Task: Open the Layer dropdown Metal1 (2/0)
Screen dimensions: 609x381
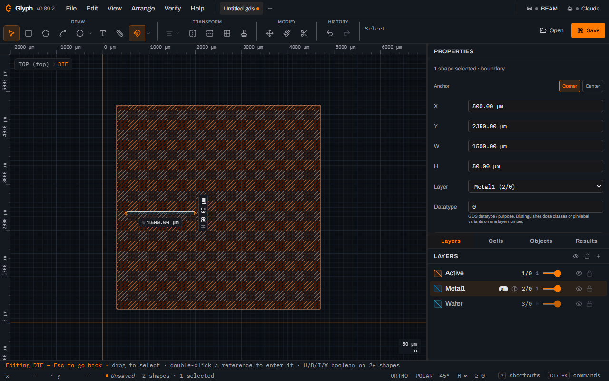Action: tap(536, 187)
